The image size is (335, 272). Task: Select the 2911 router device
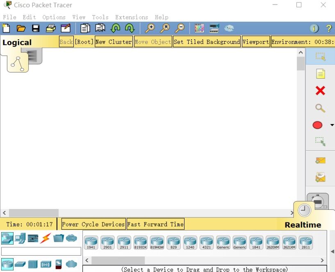click(x=124, y=243)
